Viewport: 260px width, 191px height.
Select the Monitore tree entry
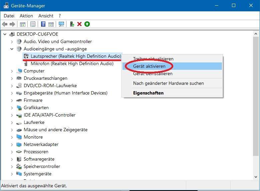click(x=33, y=137)
